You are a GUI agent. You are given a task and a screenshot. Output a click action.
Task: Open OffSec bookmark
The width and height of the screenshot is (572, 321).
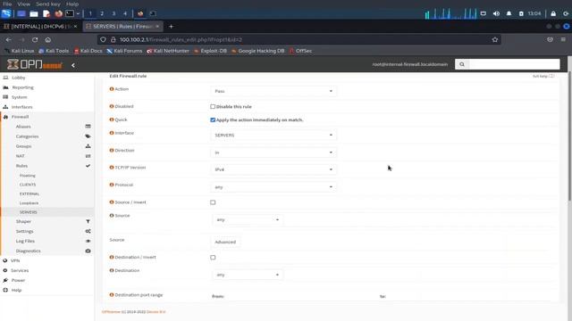click(x=300, y=51)
